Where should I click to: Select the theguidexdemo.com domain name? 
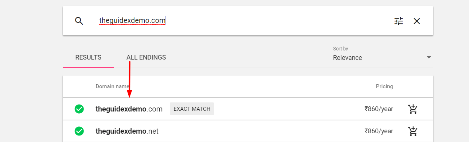pos(129,109)
